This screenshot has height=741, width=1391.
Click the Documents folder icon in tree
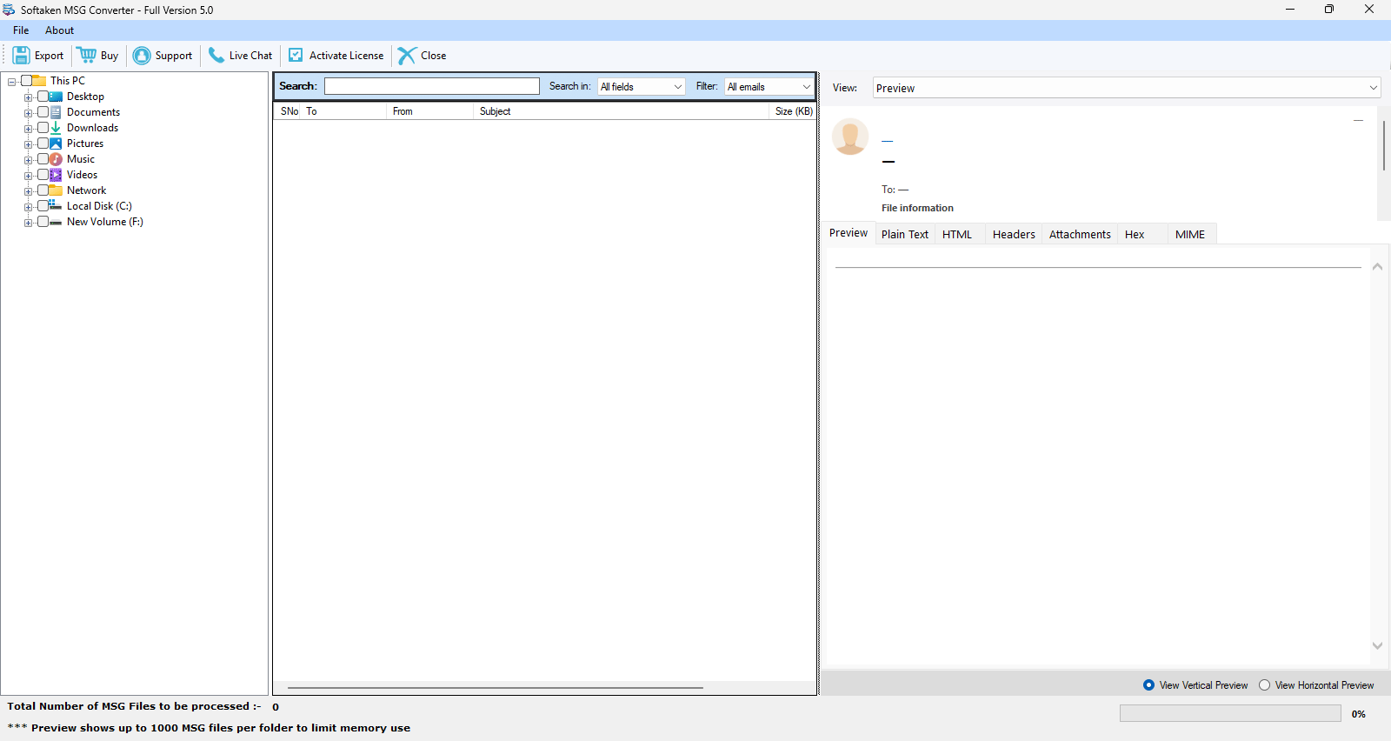point(56,112)
